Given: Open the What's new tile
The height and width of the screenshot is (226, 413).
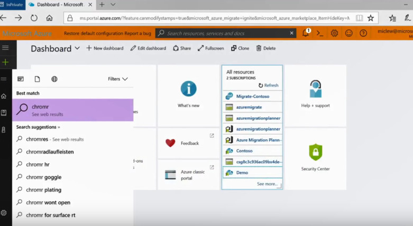Looking at the screenshot, I should click(x=189, y=96).
